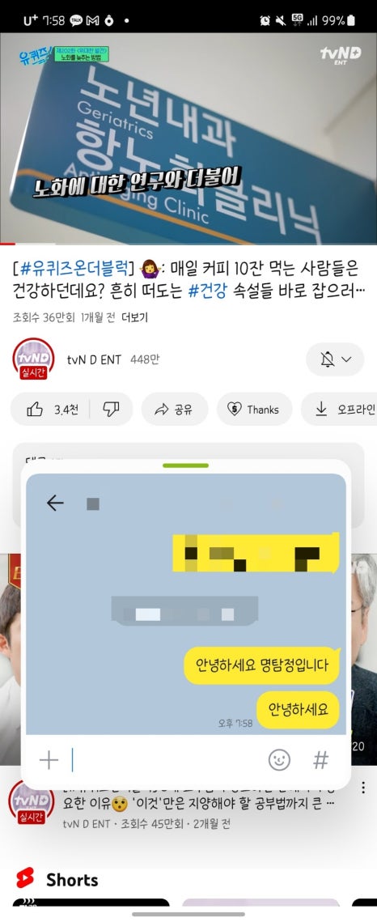Grab the green handle of chat popup
This screenshot has width=377, height=922.
[x=185, y=465]
